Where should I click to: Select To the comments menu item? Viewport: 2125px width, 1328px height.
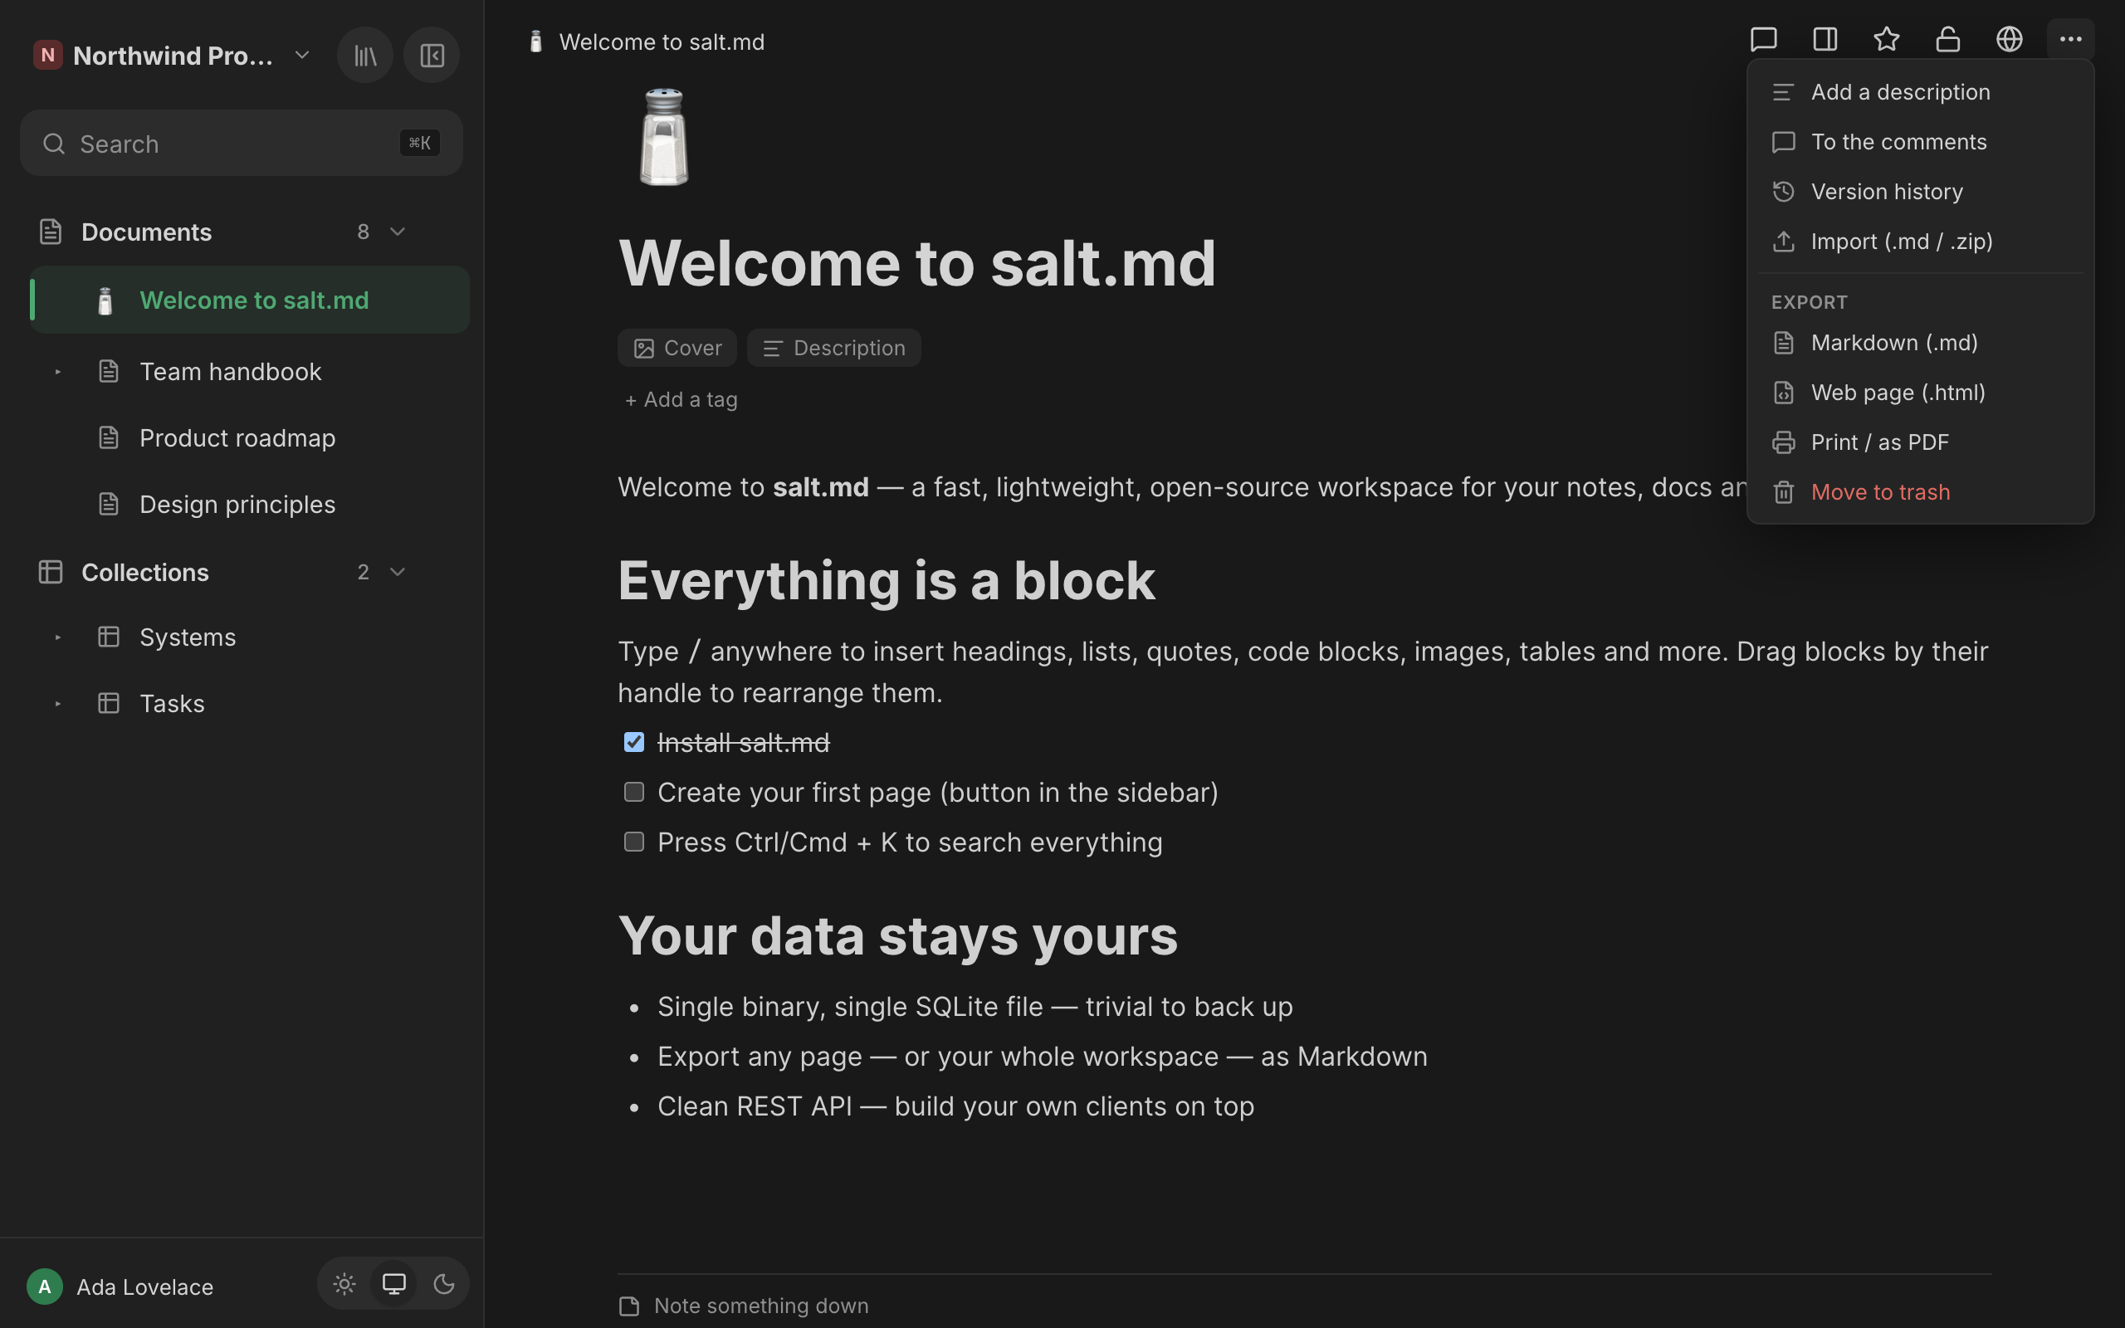1921,141
